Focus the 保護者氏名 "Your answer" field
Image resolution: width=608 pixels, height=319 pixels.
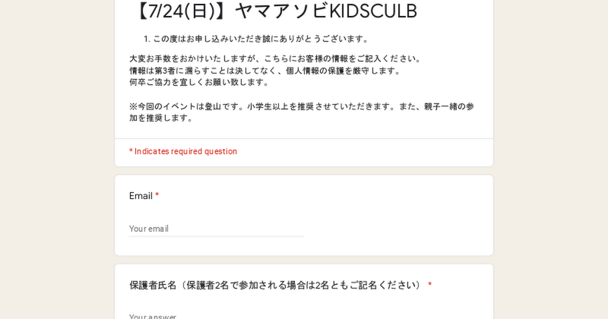tap(216, 316)
